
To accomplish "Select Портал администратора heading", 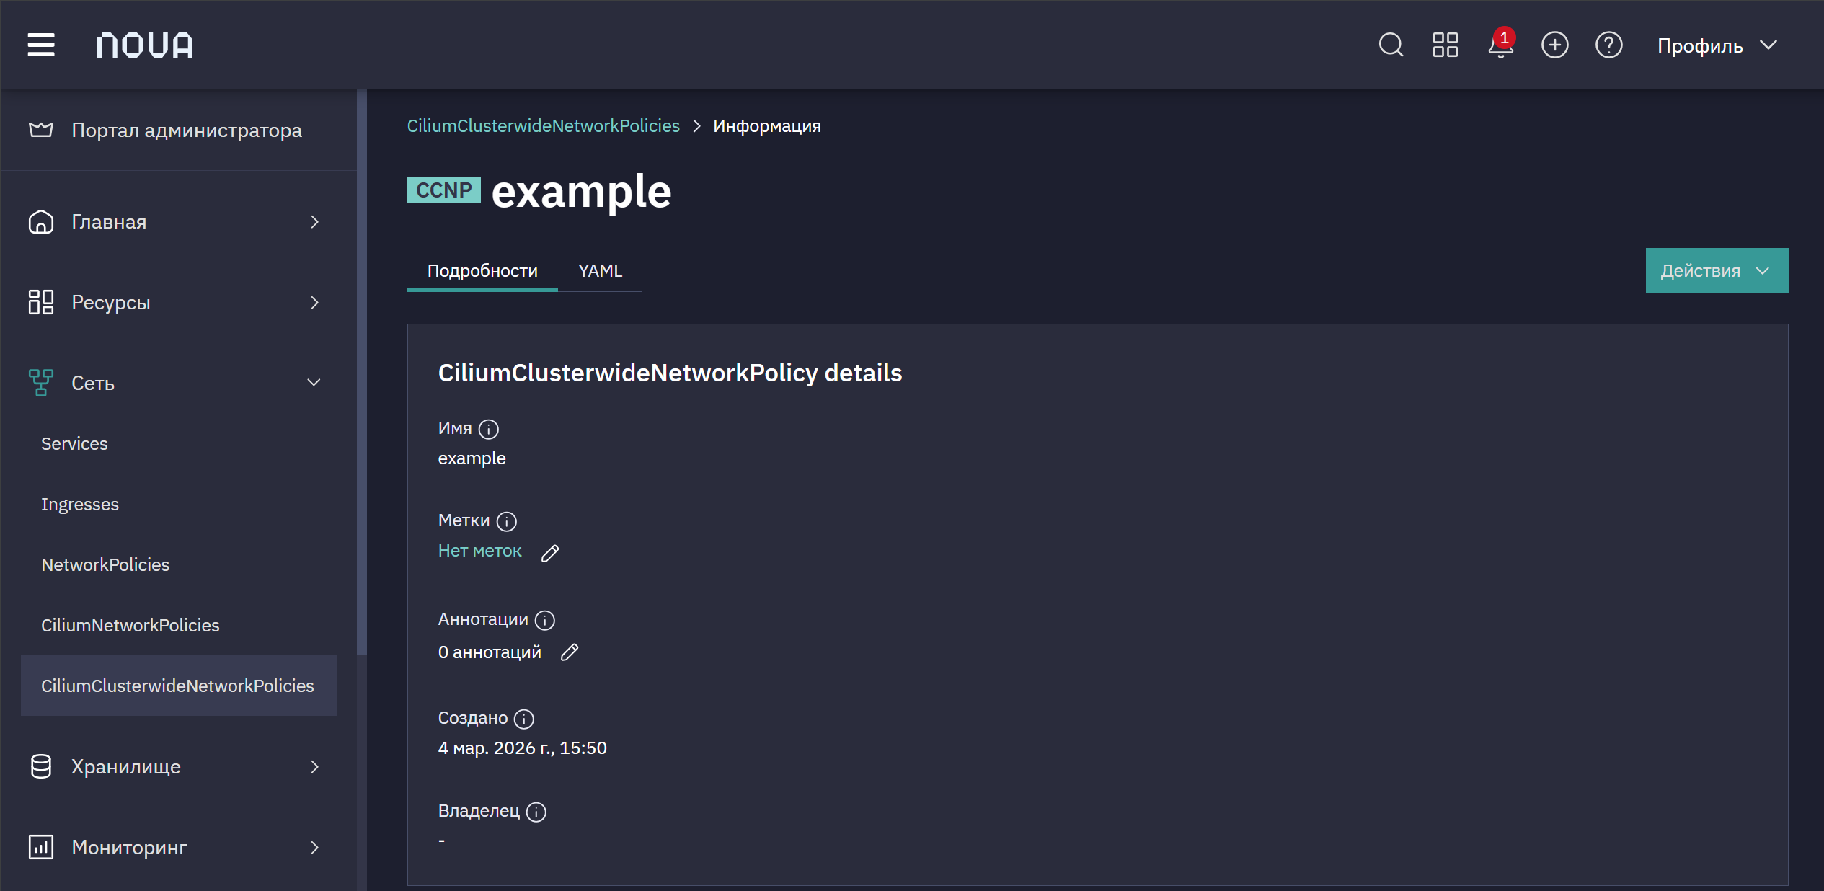I will click(187, 130).
